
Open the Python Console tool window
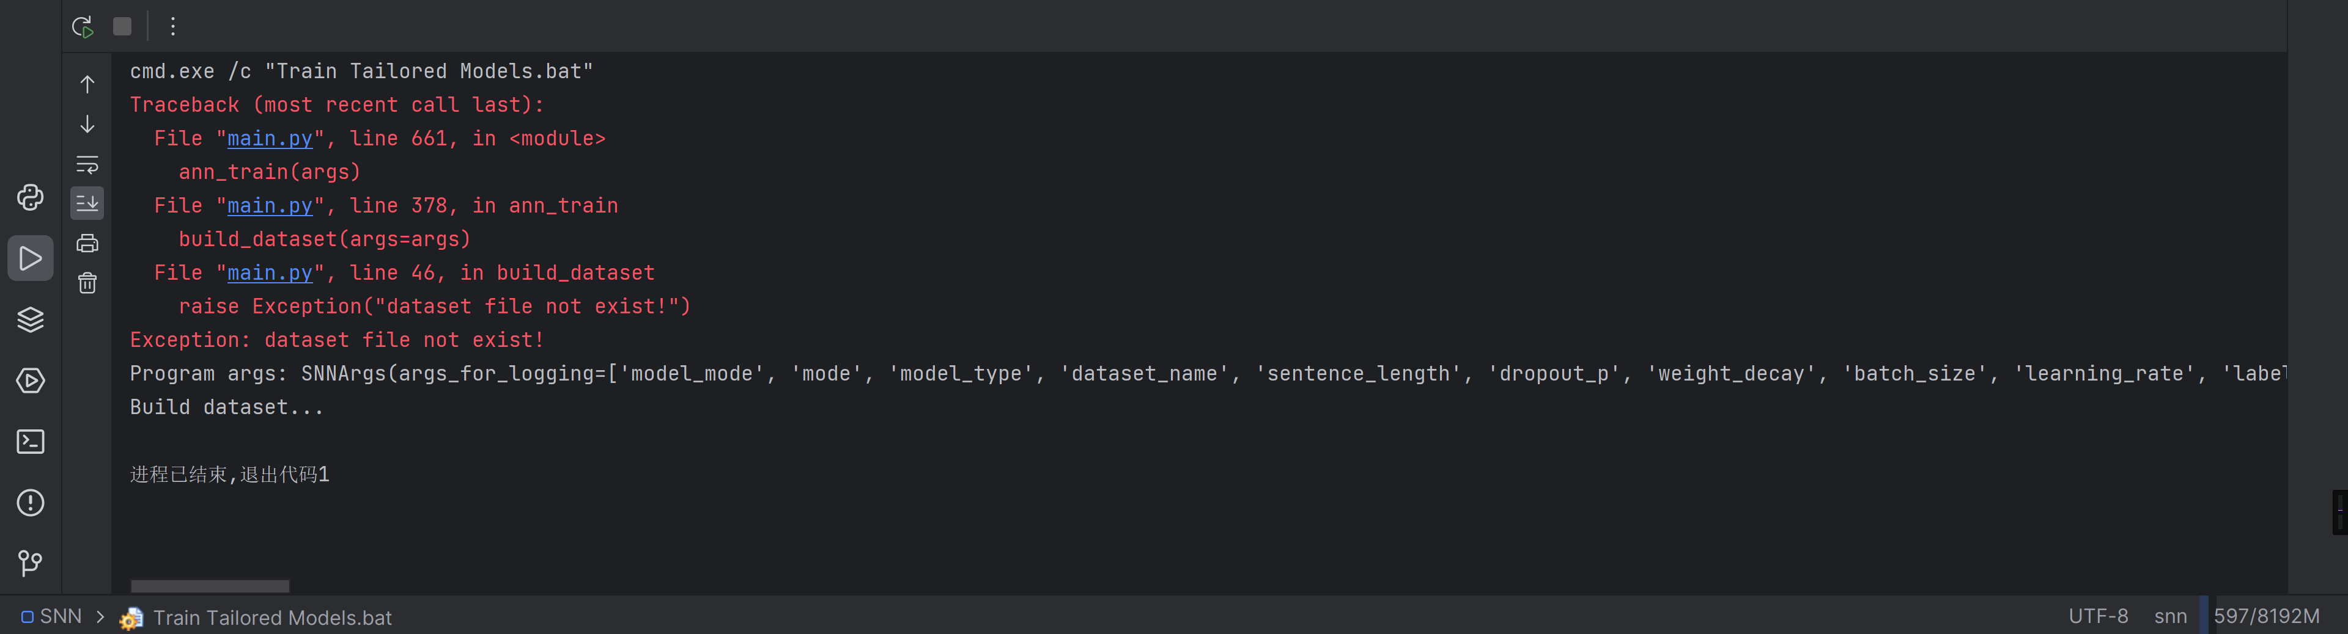30,198
